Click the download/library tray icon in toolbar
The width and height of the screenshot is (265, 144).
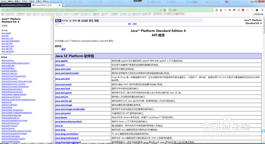pyautogui.click(x=217, y=10)
